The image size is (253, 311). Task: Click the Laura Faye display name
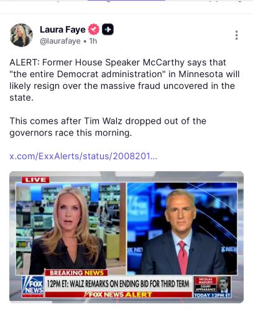(x=63, y=29)
